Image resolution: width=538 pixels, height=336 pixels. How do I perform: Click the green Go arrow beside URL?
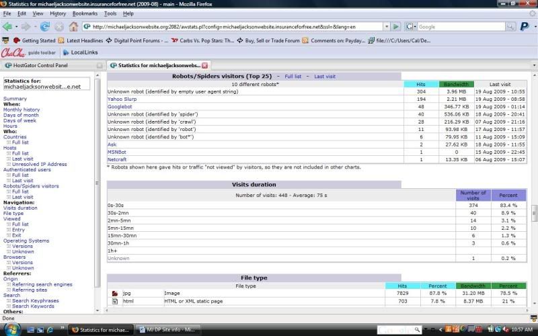point(395,27)
